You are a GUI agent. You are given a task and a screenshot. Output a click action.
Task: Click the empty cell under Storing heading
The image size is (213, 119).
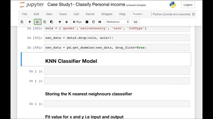[x=117, y=103]
